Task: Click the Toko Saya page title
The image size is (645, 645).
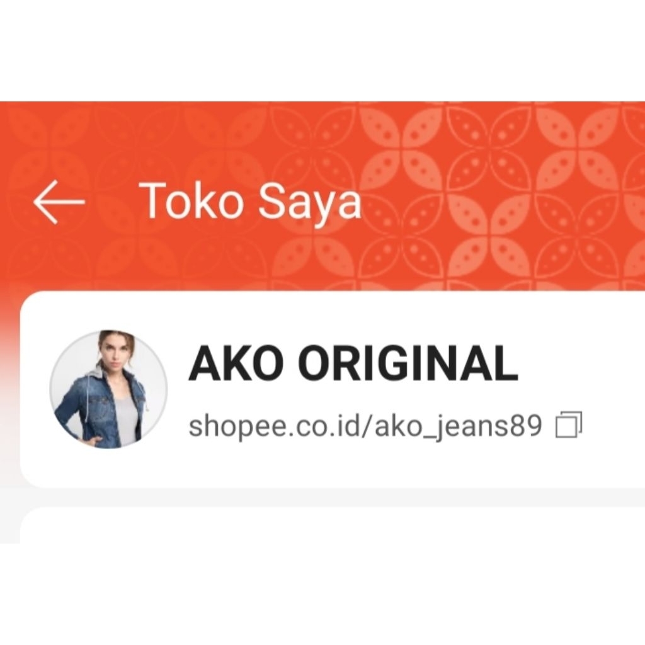Action: click(x=252, y=201)
